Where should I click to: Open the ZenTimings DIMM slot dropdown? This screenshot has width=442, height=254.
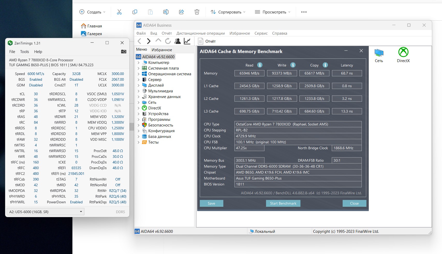[x=45, y=212]
